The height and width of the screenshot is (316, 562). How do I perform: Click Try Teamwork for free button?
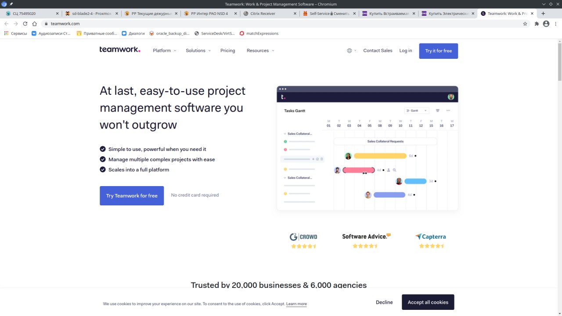[x=132, y=196]
